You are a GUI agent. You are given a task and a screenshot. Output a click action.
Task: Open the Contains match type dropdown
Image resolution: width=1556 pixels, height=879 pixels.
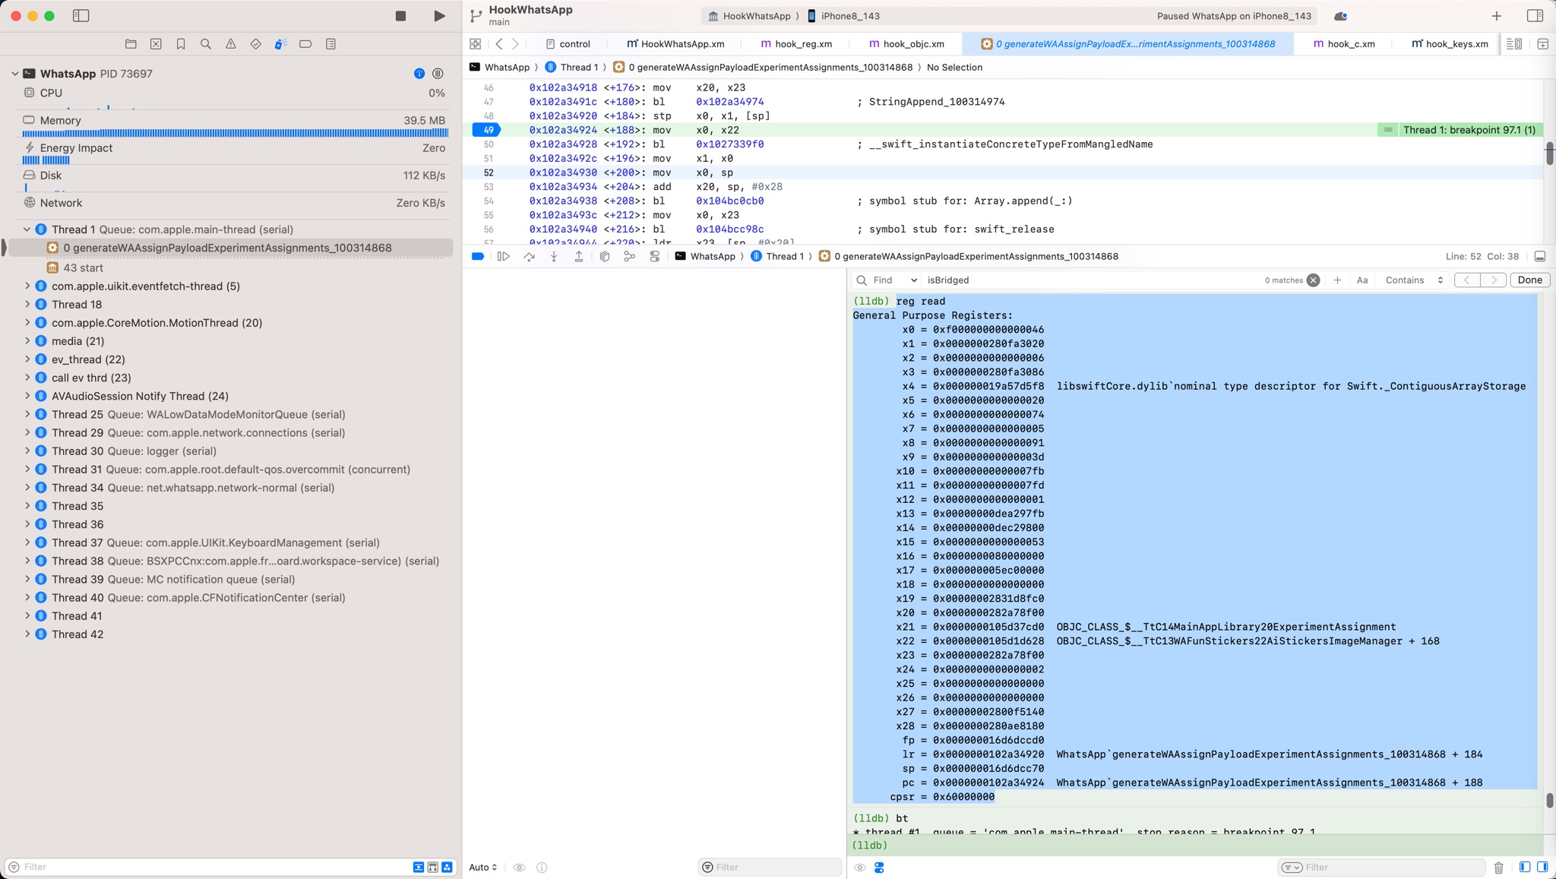point(1413,280)
